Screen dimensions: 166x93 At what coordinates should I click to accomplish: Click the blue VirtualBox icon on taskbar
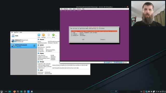point(28,91)
